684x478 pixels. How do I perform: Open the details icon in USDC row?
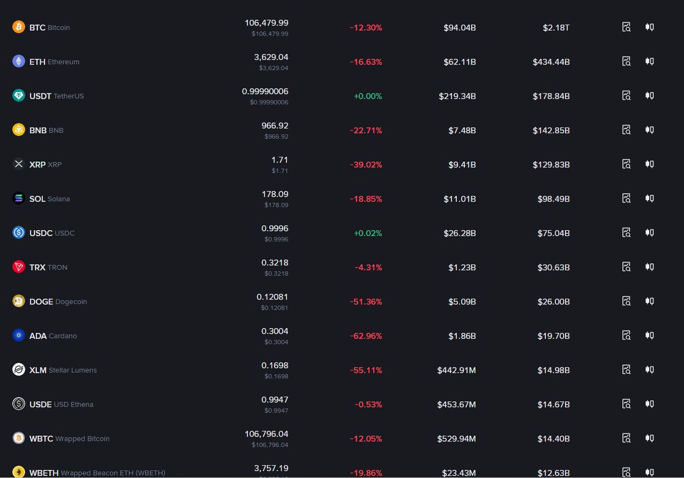626,232
